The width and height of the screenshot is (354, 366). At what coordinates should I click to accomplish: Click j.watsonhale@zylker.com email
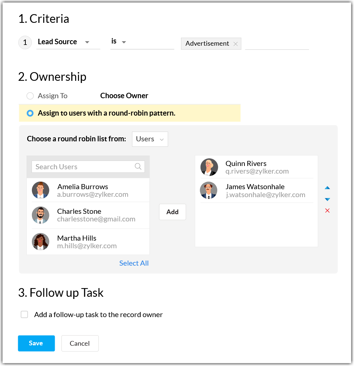pos(265,195)
